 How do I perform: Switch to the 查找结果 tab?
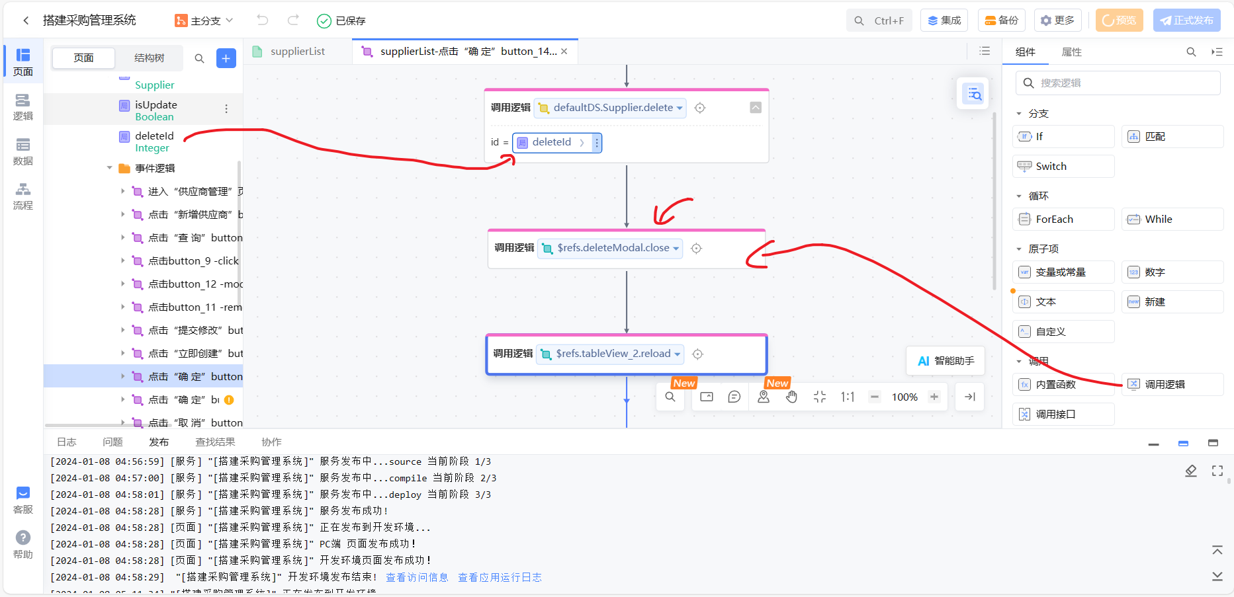coord(215,442)
